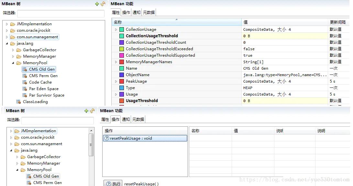The image size is (353, 186).
Task: Switch to 属性 tab in lower panel
Action: pyautogui.click(x=105, y=119)
